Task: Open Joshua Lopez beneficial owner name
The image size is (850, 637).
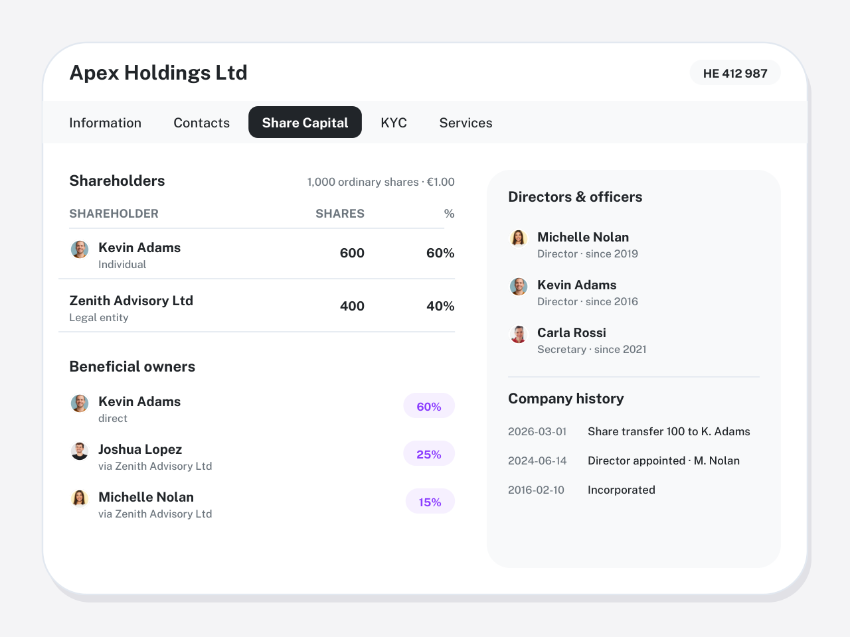Action: (140, 449)
